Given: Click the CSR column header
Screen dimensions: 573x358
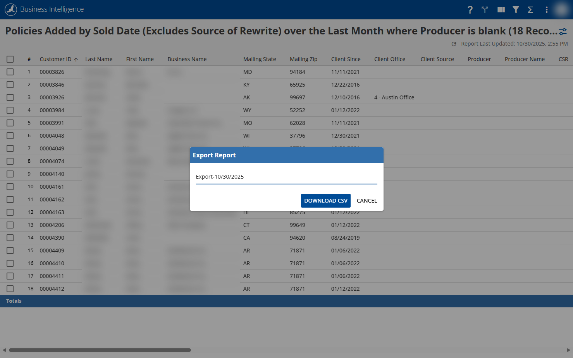Looking at the screenshot, I should click(563, 59).
